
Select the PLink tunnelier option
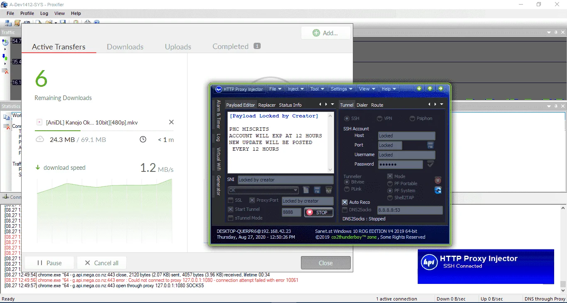pos(347,189)
